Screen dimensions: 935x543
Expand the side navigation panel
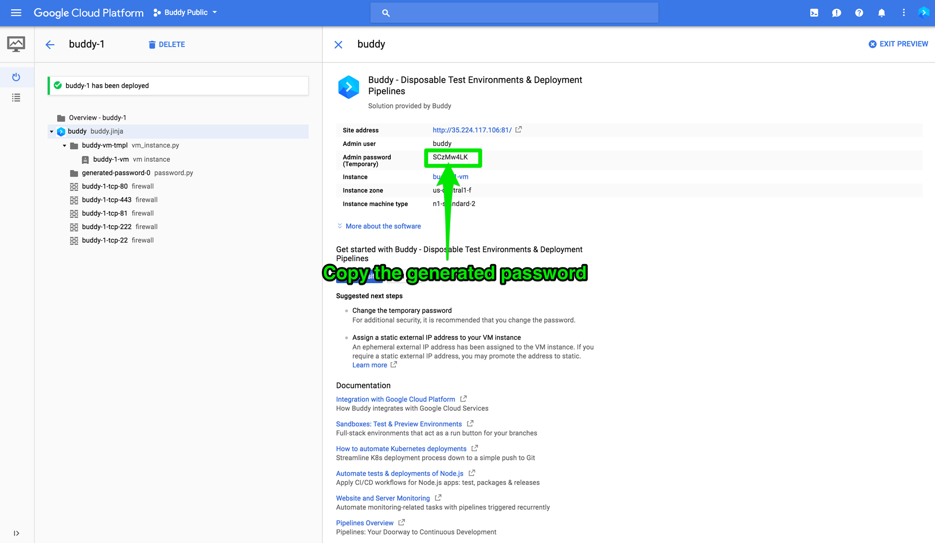tap(16, 533)
